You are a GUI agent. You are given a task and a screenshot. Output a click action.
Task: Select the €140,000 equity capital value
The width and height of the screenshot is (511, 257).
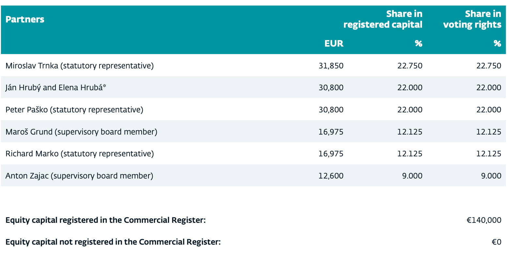click(484, 220)
